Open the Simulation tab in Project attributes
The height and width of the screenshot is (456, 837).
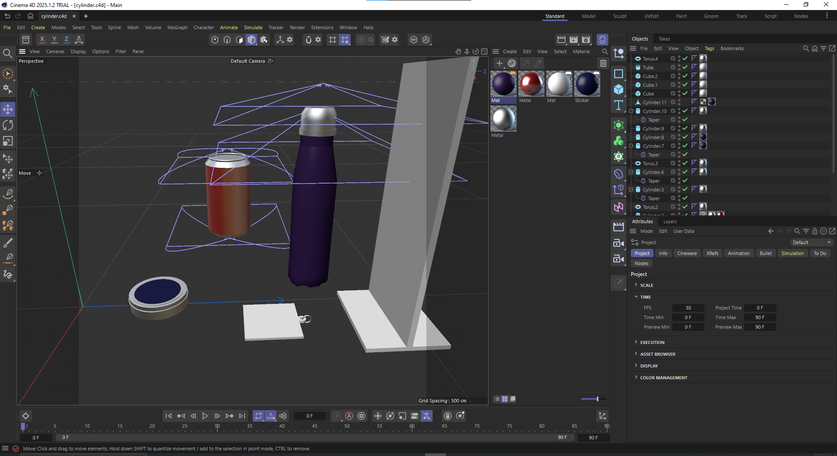(x=793, y=253)
